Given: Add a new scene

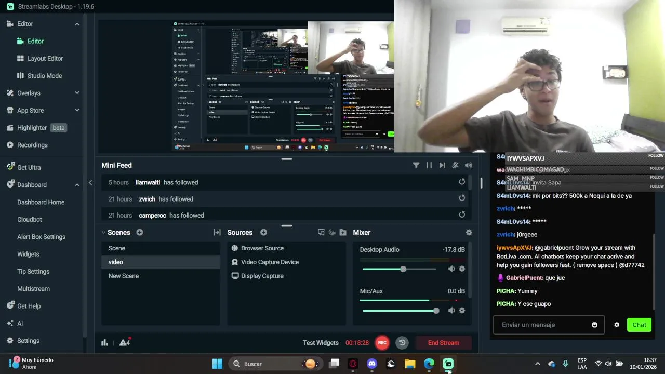Looking at the screenshot, I should pos(140,232).
